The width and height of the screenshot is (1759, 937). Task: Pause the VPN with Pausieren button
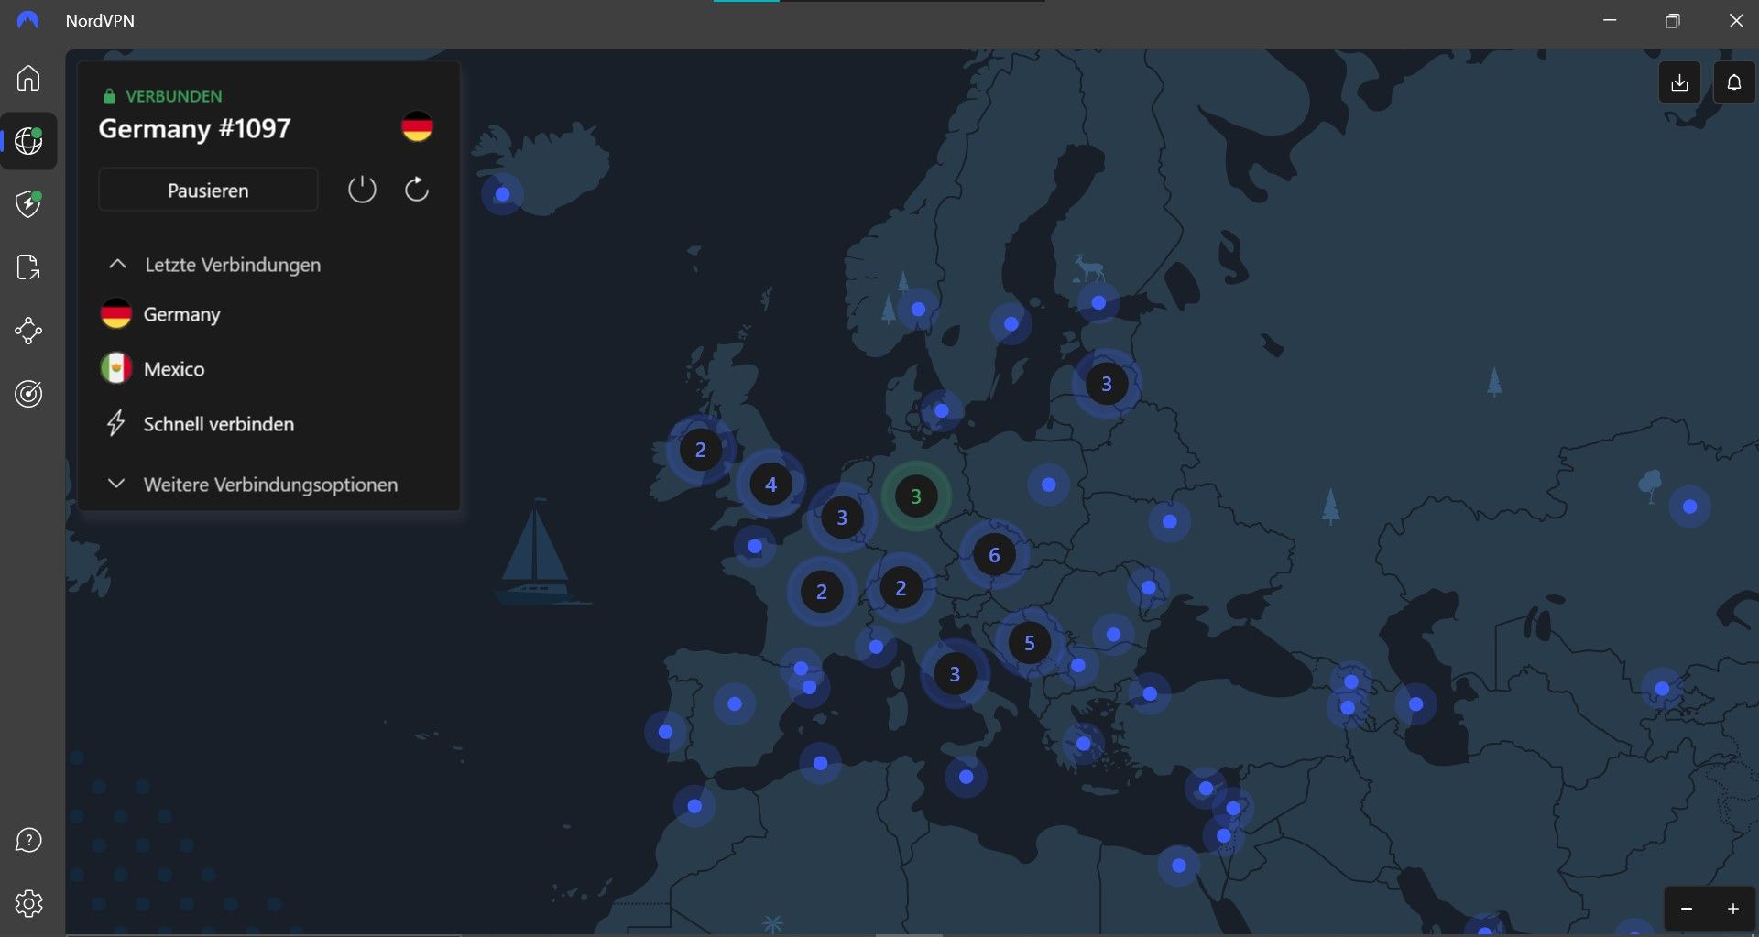click(208, 191)
